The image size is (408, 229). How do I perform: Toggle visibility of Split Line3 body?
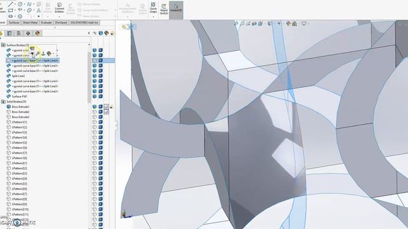[95, 76]
